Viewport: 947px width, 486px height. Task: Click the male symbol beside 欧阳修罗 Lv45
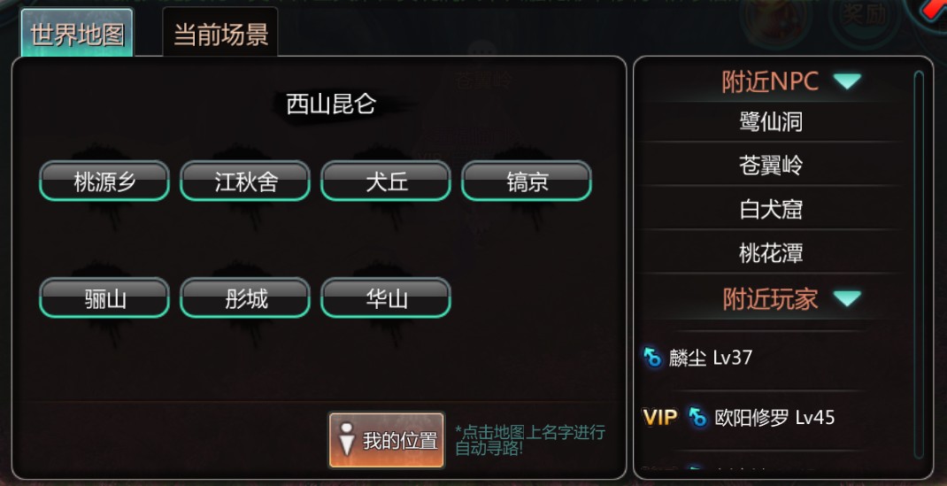click(697, 417)
